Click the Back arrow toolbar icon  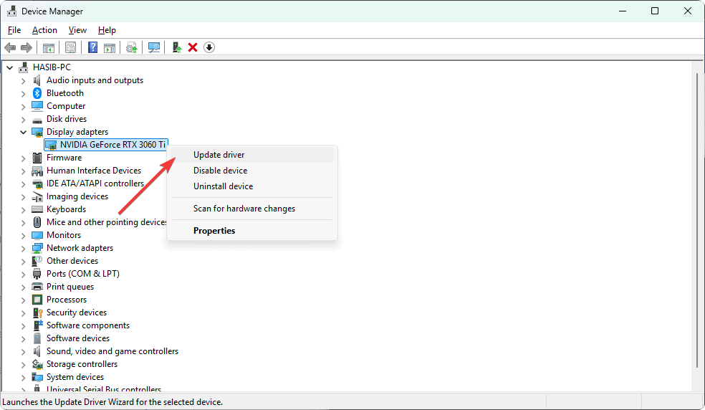10,47
